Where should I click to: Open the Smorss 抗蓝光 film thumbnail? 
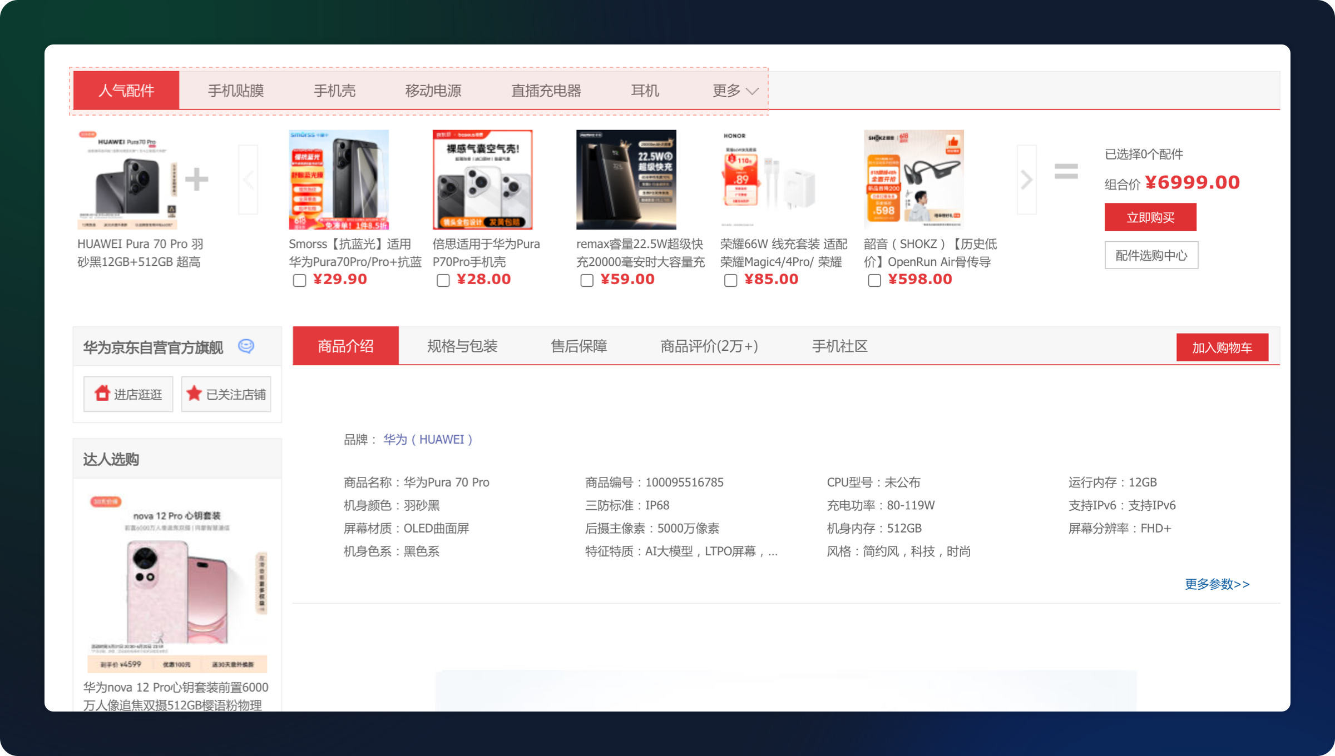click(339, 180)
